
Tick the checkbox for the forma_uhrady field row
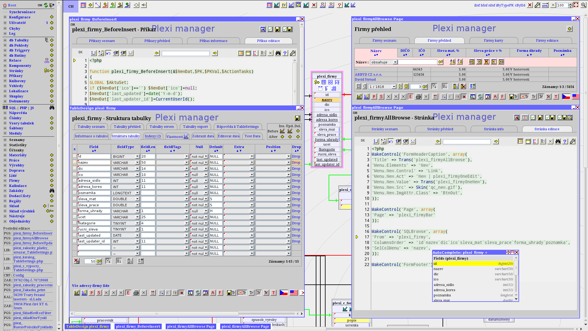tap(74, 211)
